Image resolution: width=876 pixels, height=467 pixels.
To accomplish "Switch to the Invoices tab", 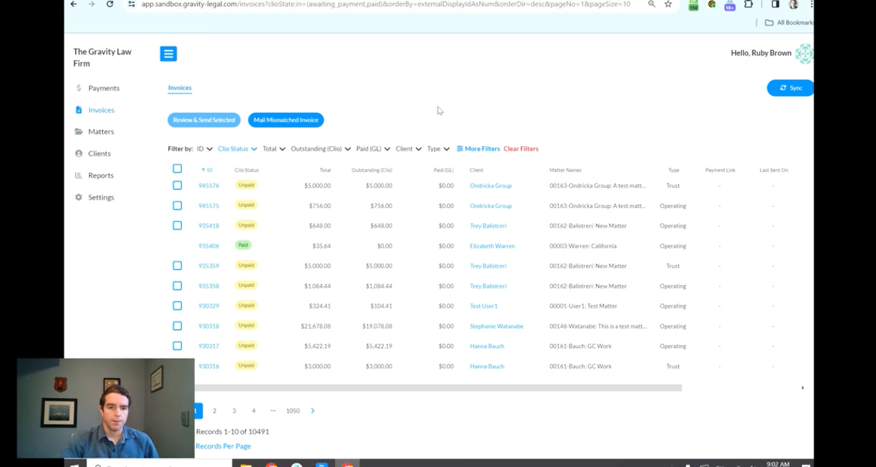I will tap(179, 88).
